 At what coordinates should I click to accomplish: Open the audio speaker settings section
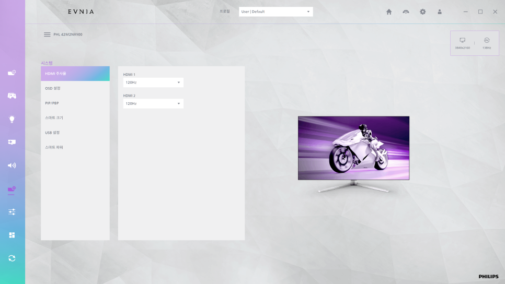(12, 165)
